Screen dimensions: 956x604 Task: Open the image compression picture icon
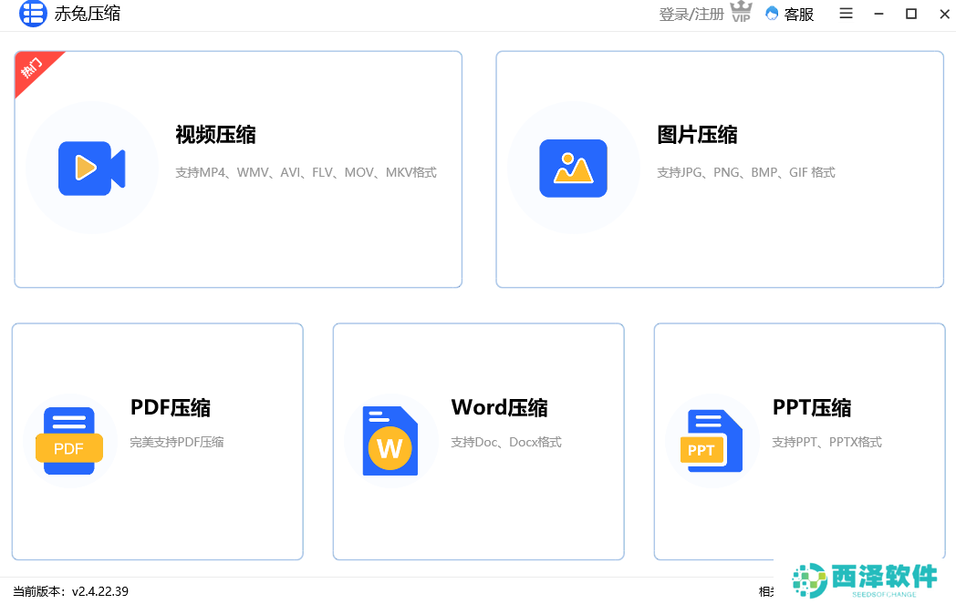click(573, 169)
